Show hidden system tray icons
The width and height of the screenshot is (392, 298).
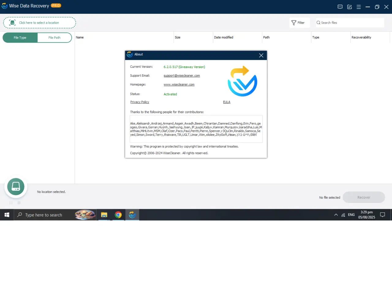point(336,215)
